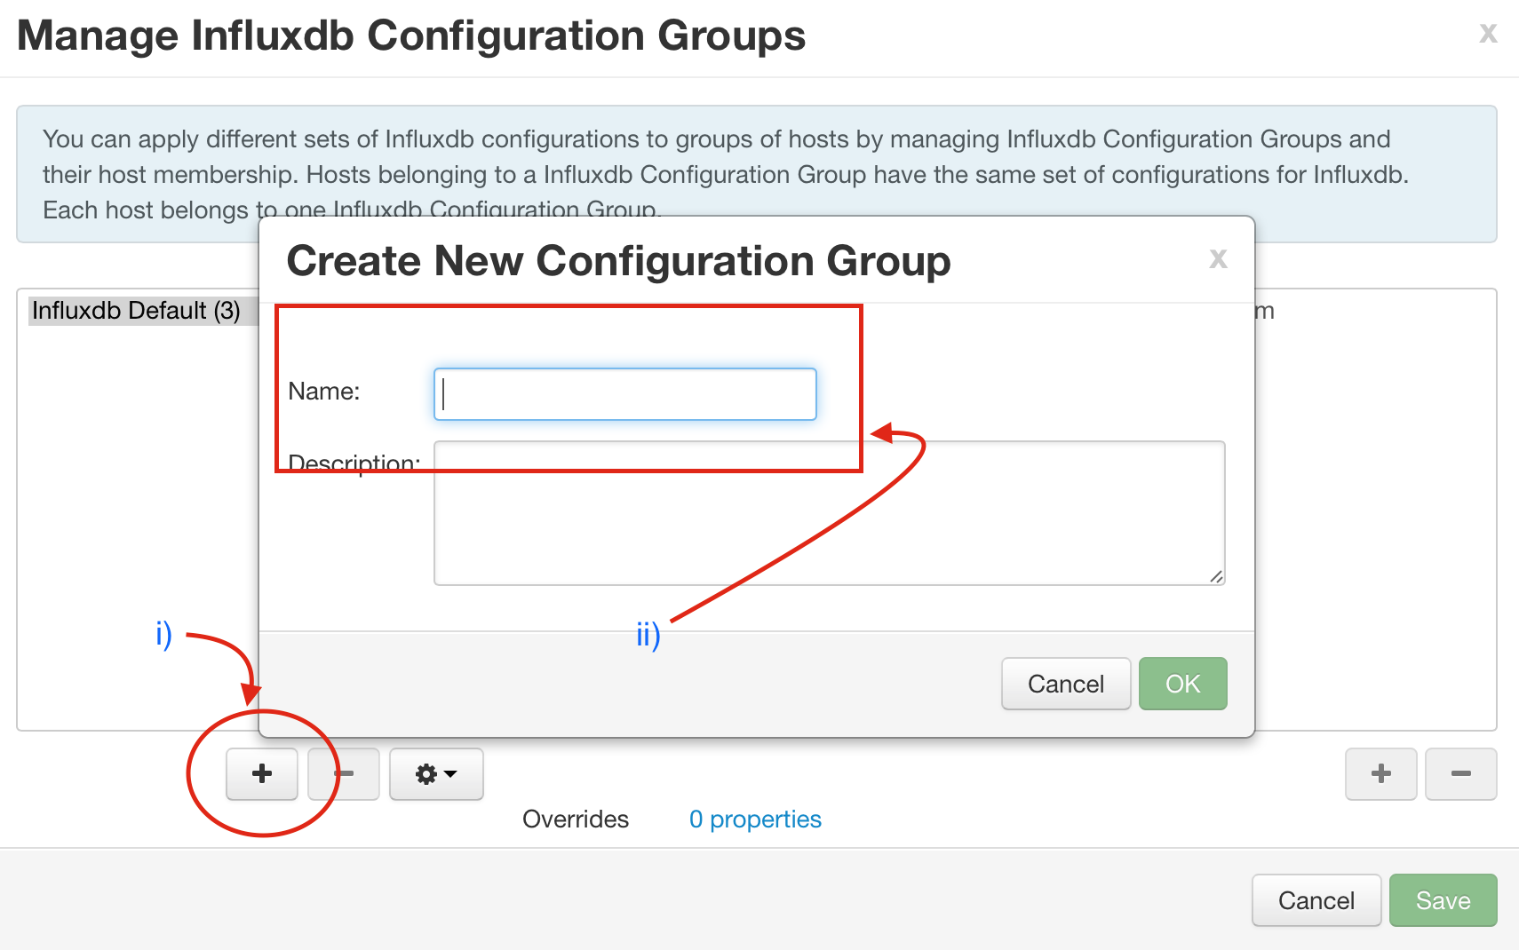Add hosts using right-side plus button
This screenshot has height=950, width=1519.
pos(1380,774)
